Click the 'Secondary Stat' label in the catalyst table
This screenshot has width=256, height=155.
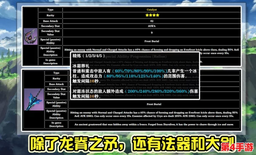point(50,26)
